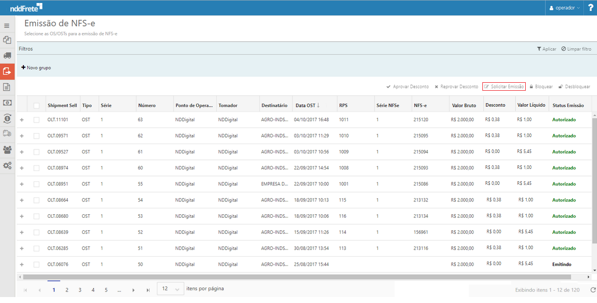
Task: Open the hamburger menu in the sidebar
Action: (x=7, y=25)
